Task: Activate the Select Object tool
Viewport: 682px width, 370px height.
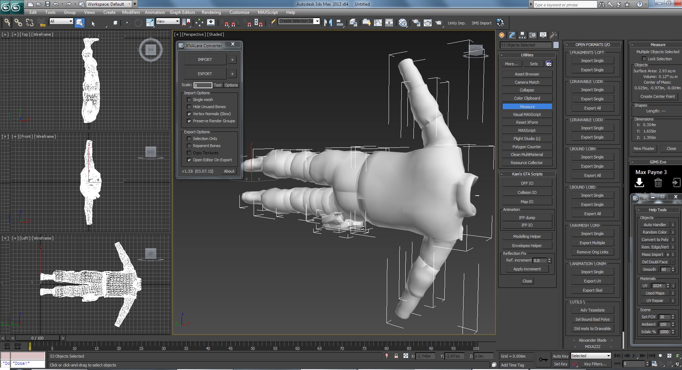Action: (x=80, y=23)
